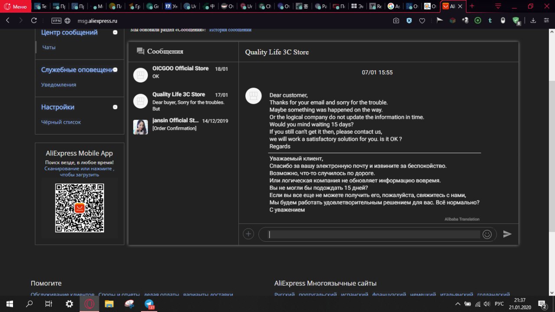Open Windows taskbar search
The image size is (555, 312).
pos(29,304)
